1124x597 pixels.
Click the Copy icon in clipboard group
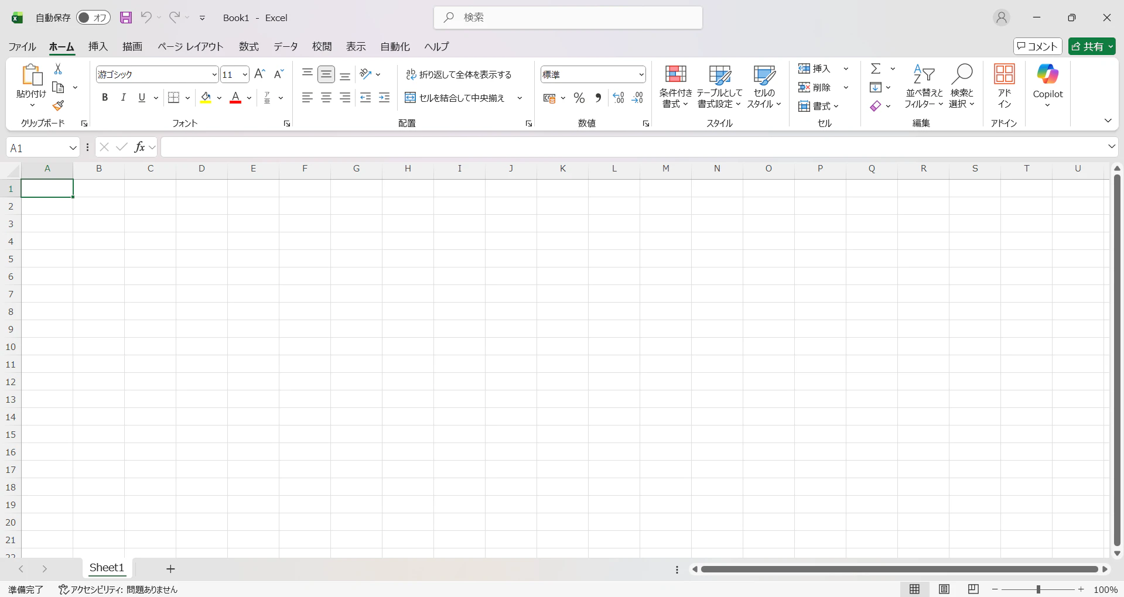[x=58, y=87]
